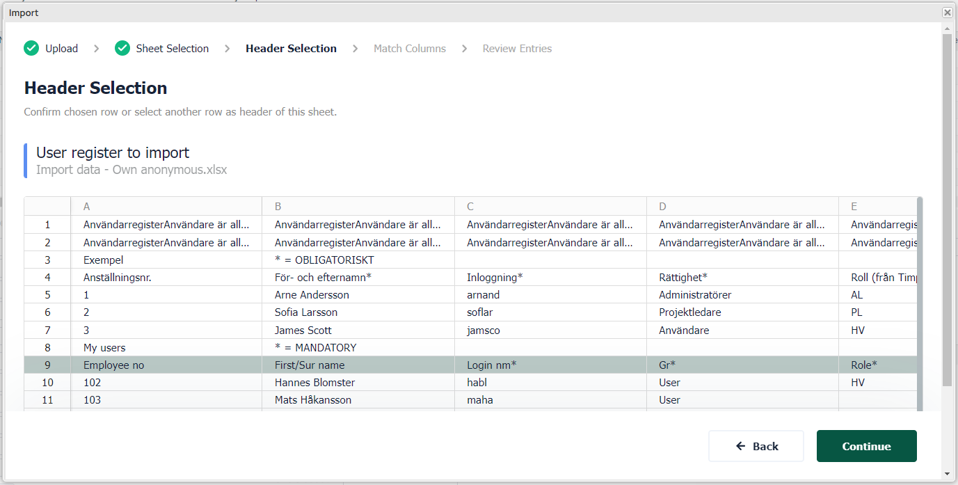Click the 102 employee number cell
This screenshot has height=485, width=958.
coord(166,382)
